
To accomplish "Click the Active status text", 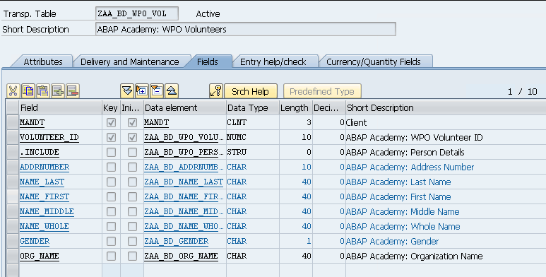I will tap(208, 14).
